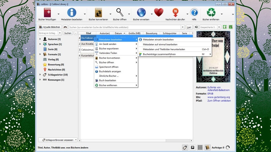
Task: Click the Zum Öffnen anklicken path link
Action: (x=219, y=101)
